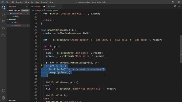This screenshot has width=182, height=102.
Task: Open Explorer panel More Actions ellipsis
Action: click(x=27, y=7)
